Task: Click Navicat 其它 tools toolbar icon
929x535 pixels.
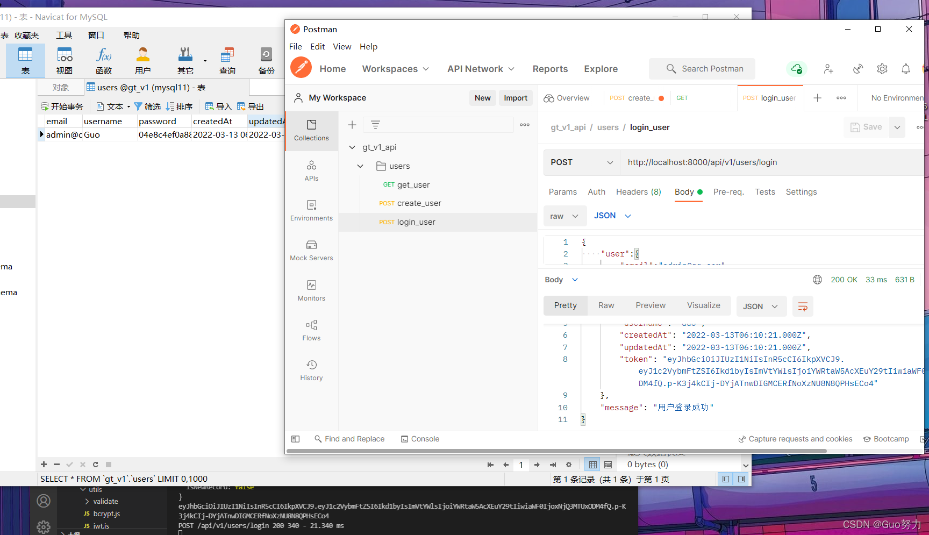Action: (x=185, y=61)
